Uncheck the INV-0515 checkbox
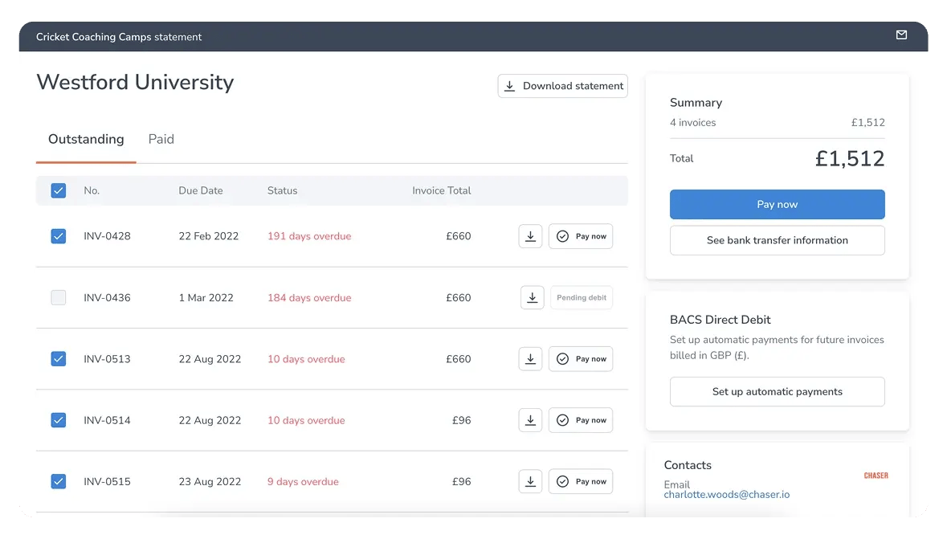The height and width of the screenshot is (539, 947). (x=59, y=482)
